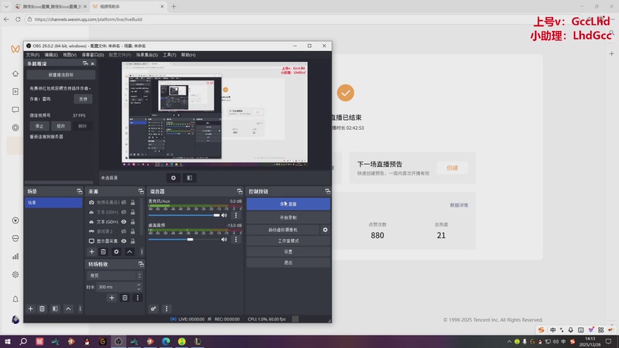This screenshot has width=619, height=348.
Task: Toggle lock on 游戏源 2 source
Action: 132,231
